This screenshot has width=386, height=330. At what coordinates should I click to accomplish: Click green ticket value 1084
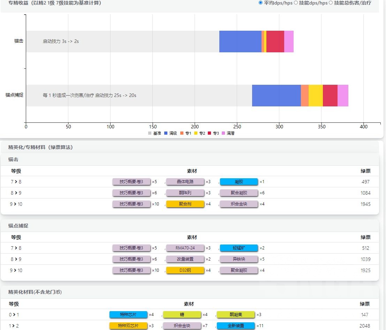(365, 193)
